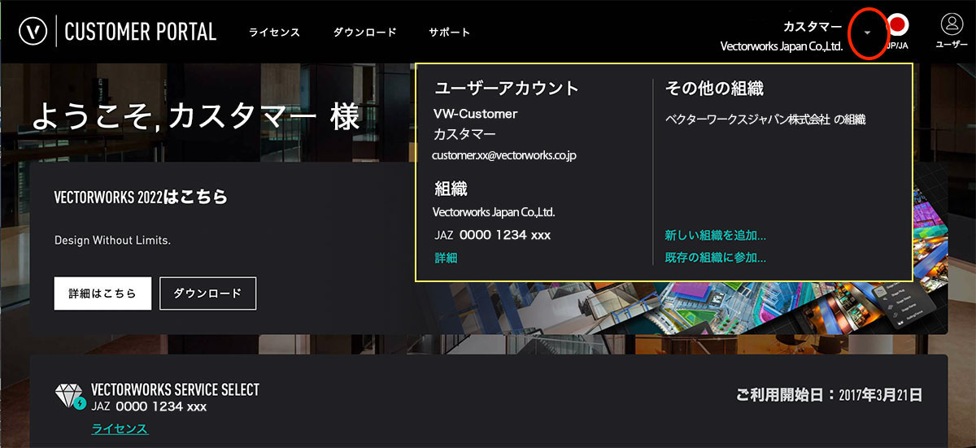This screenshot has width=976, height=448.
Task: Click the Service Select diamond icon
Action: pyautogui.click(x=71, y=396)
